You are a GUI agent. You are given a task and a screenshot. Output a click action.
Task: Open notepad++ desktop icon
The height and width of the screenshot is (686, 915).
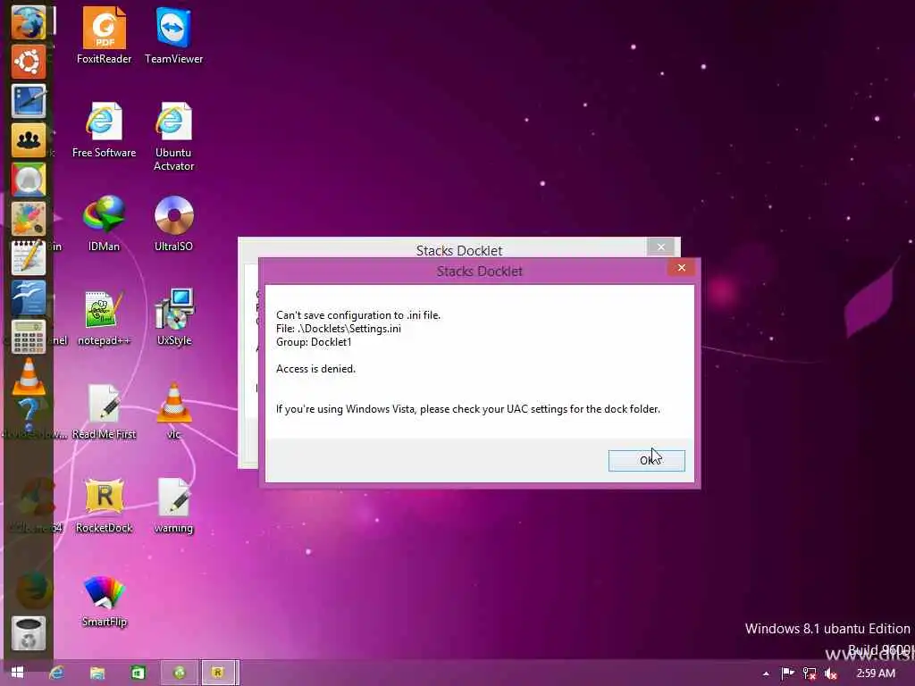104,318
